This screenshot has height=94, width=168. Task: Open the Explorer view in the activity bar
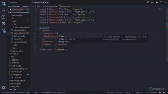click(3, 4)
